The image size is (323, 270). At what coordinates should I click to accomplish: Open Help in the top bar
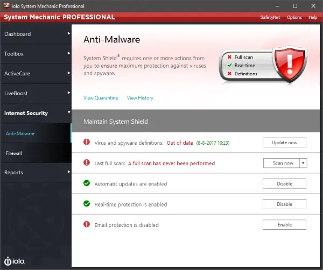[313, 17]
